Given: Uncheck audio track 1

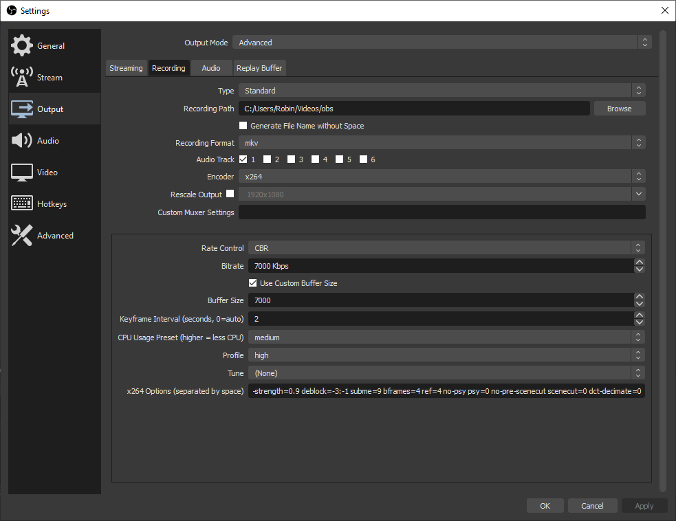Looking at the screenshot, I should click(243, 159).
